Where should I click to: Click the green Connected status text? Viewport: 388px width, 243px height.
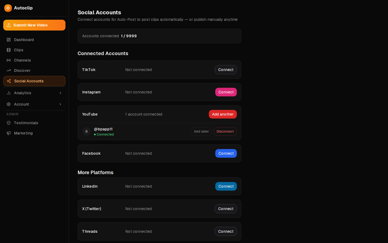tap(105, 134)
